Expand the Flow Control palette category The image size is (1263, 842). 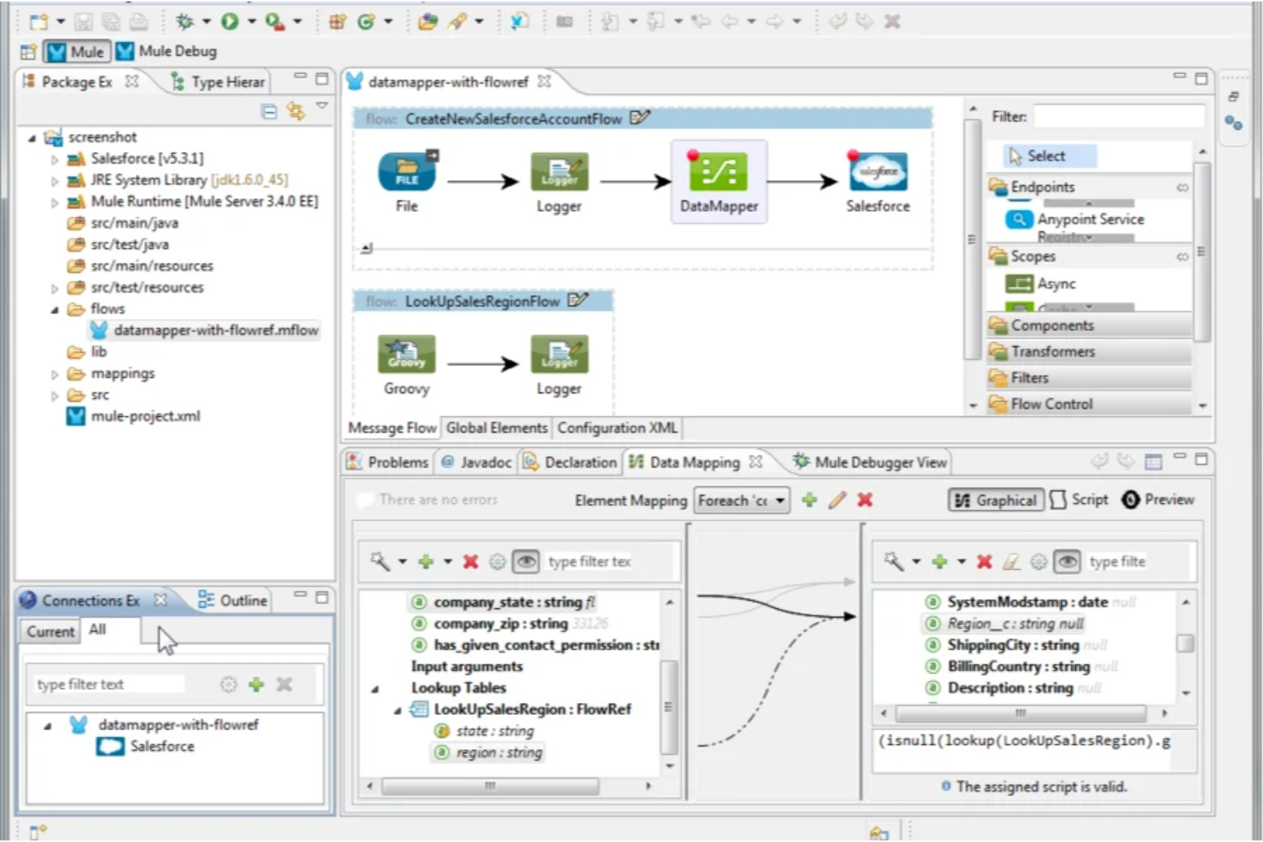click(x=1089, y=404)
